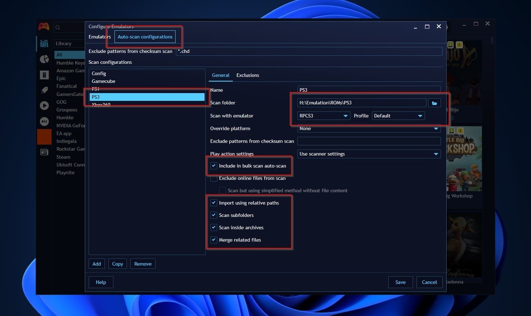This screenshot has width=531, height=316.
Task: Save the emulator configuration
Action: 400,282
